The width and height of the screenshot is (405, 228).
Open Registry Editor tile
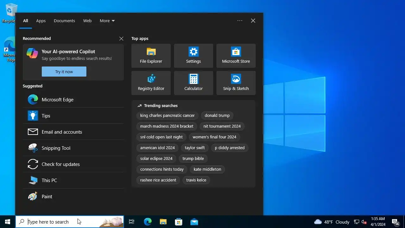tap(151, 83)
